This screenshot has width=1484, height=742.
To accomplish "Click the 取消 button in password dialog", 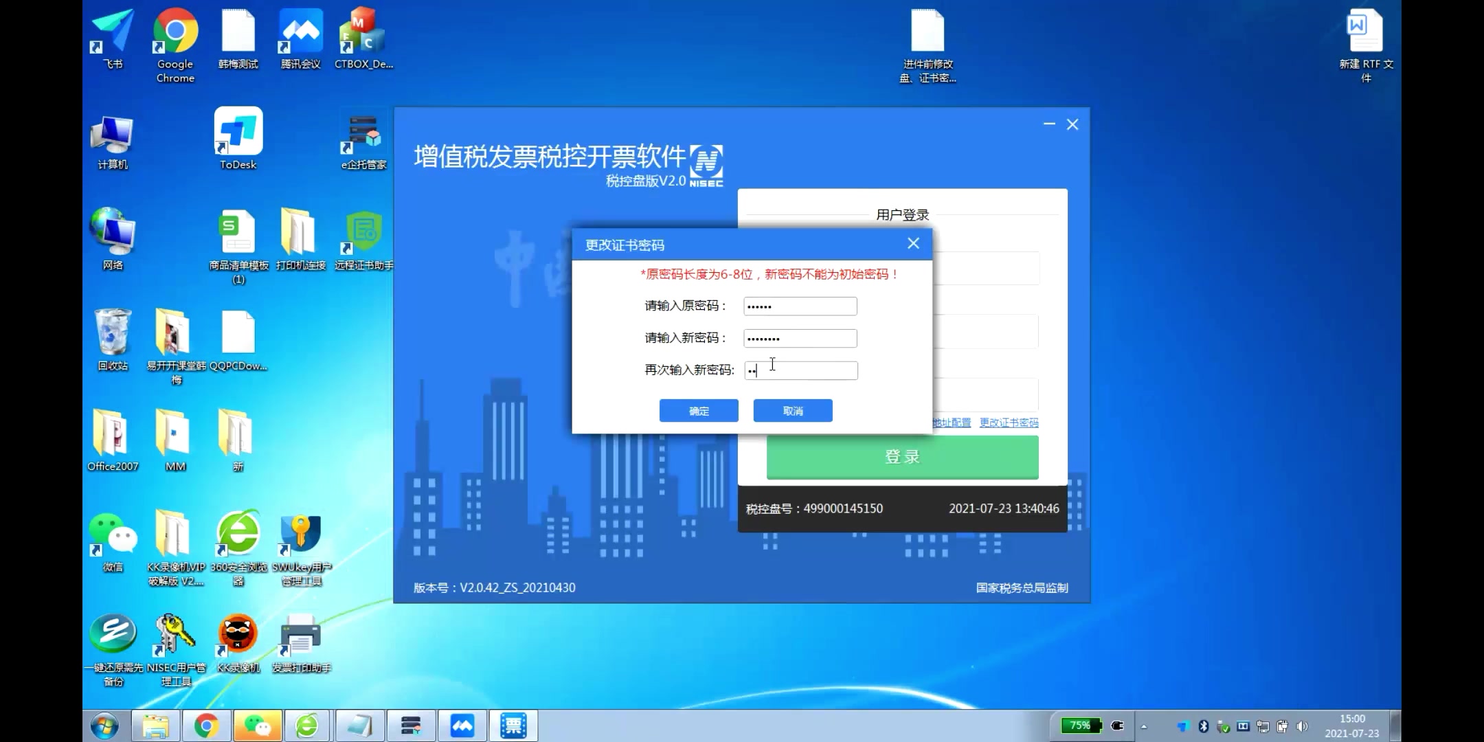I will tap(793, 411).
